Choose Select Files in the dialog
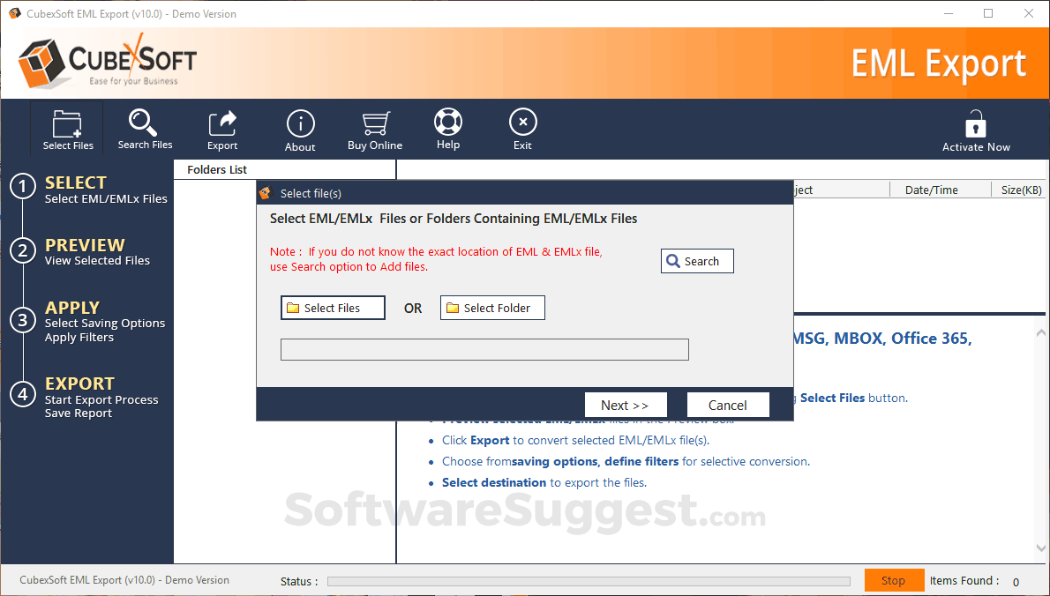 click(333, 307)
